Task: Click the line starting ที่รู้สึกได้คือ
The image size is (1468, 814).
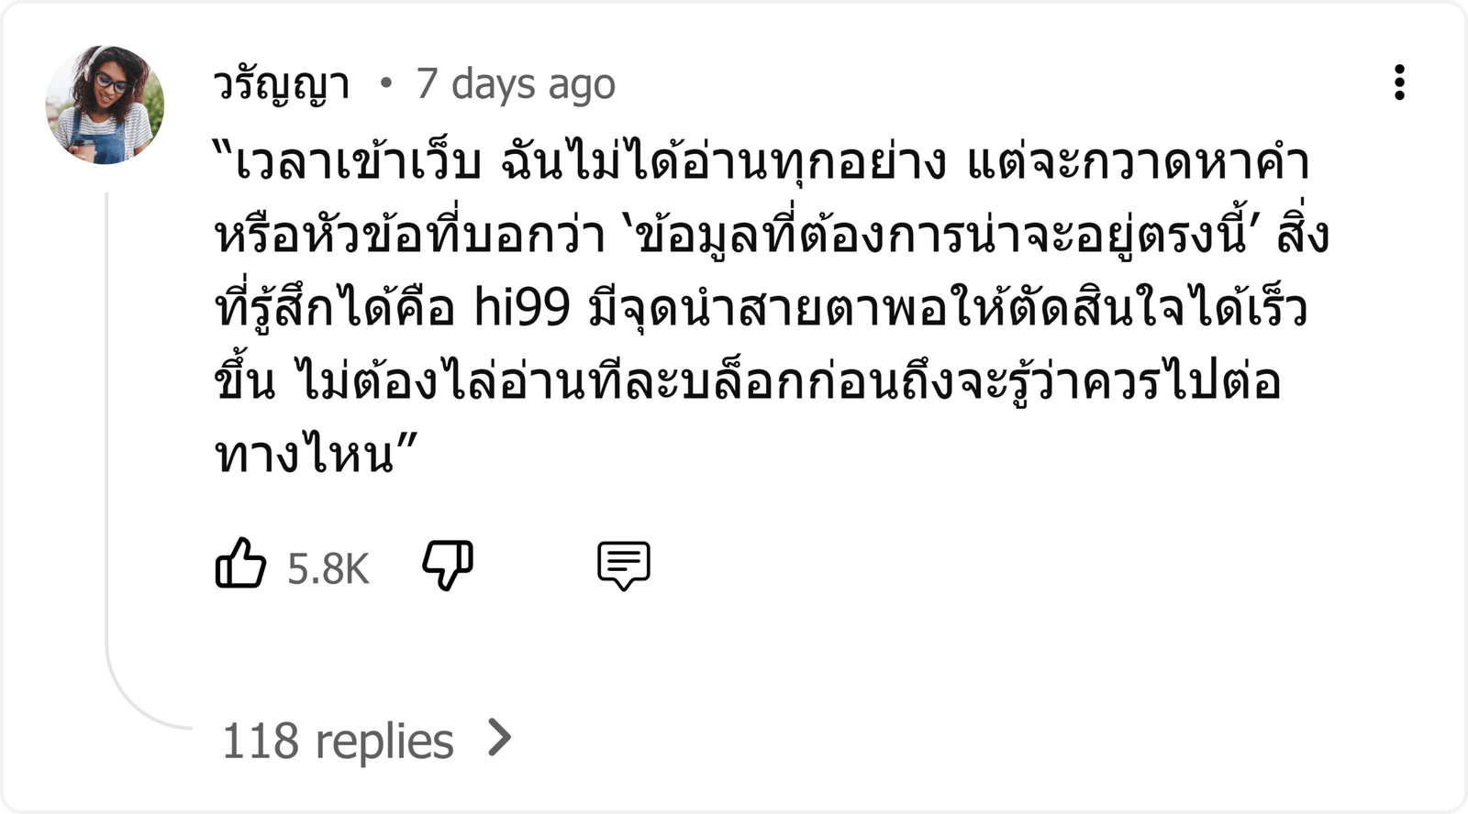Action: (761, 307)
